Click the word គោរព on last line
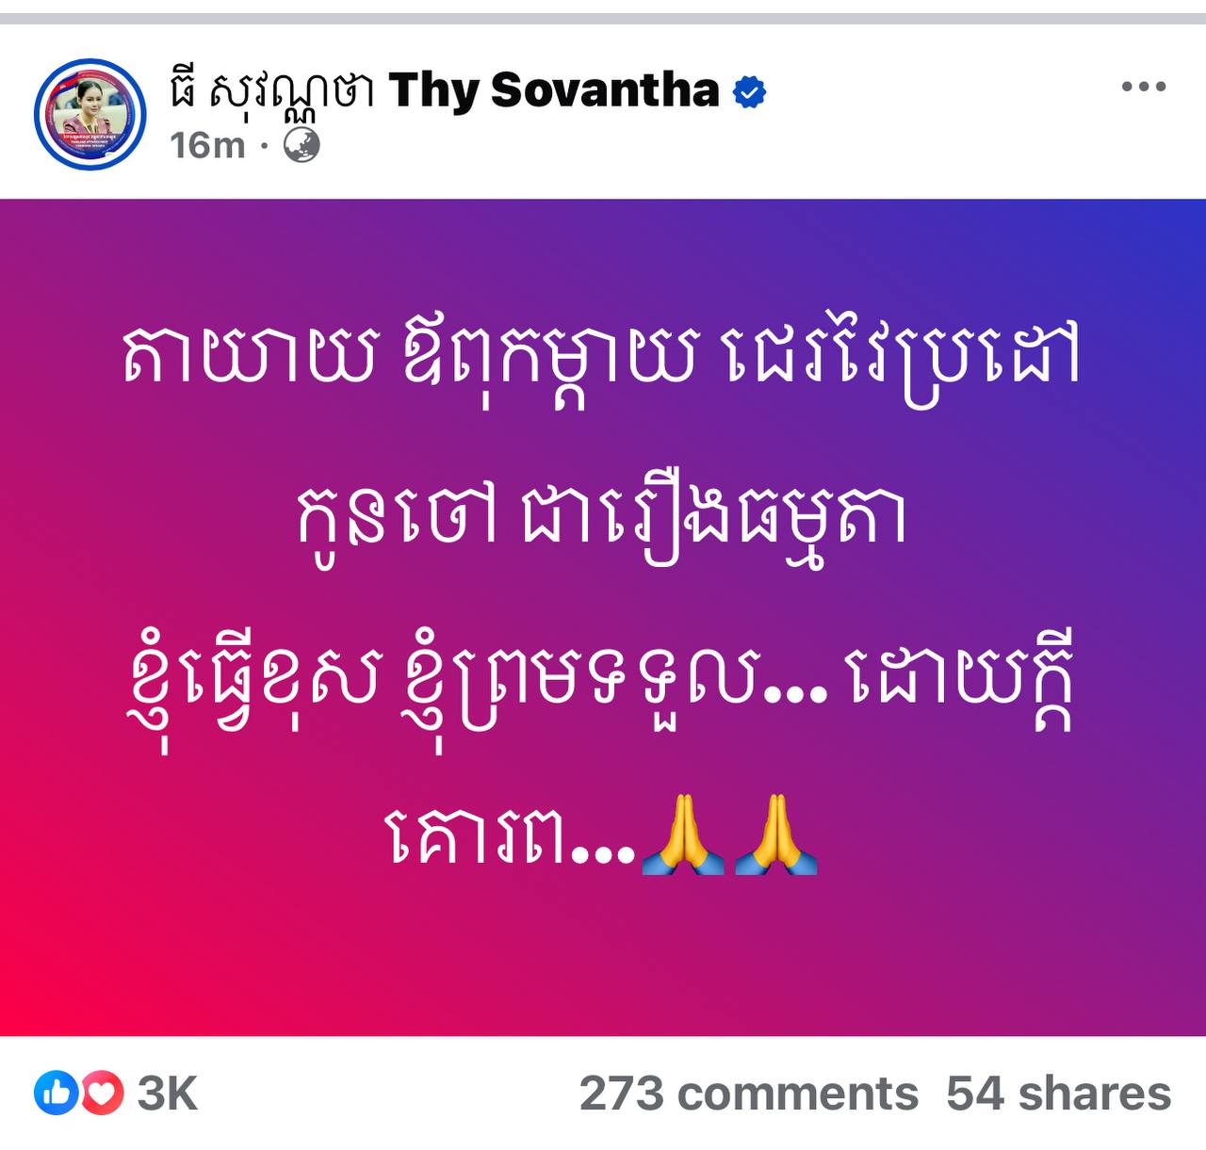 click(481, 835)
